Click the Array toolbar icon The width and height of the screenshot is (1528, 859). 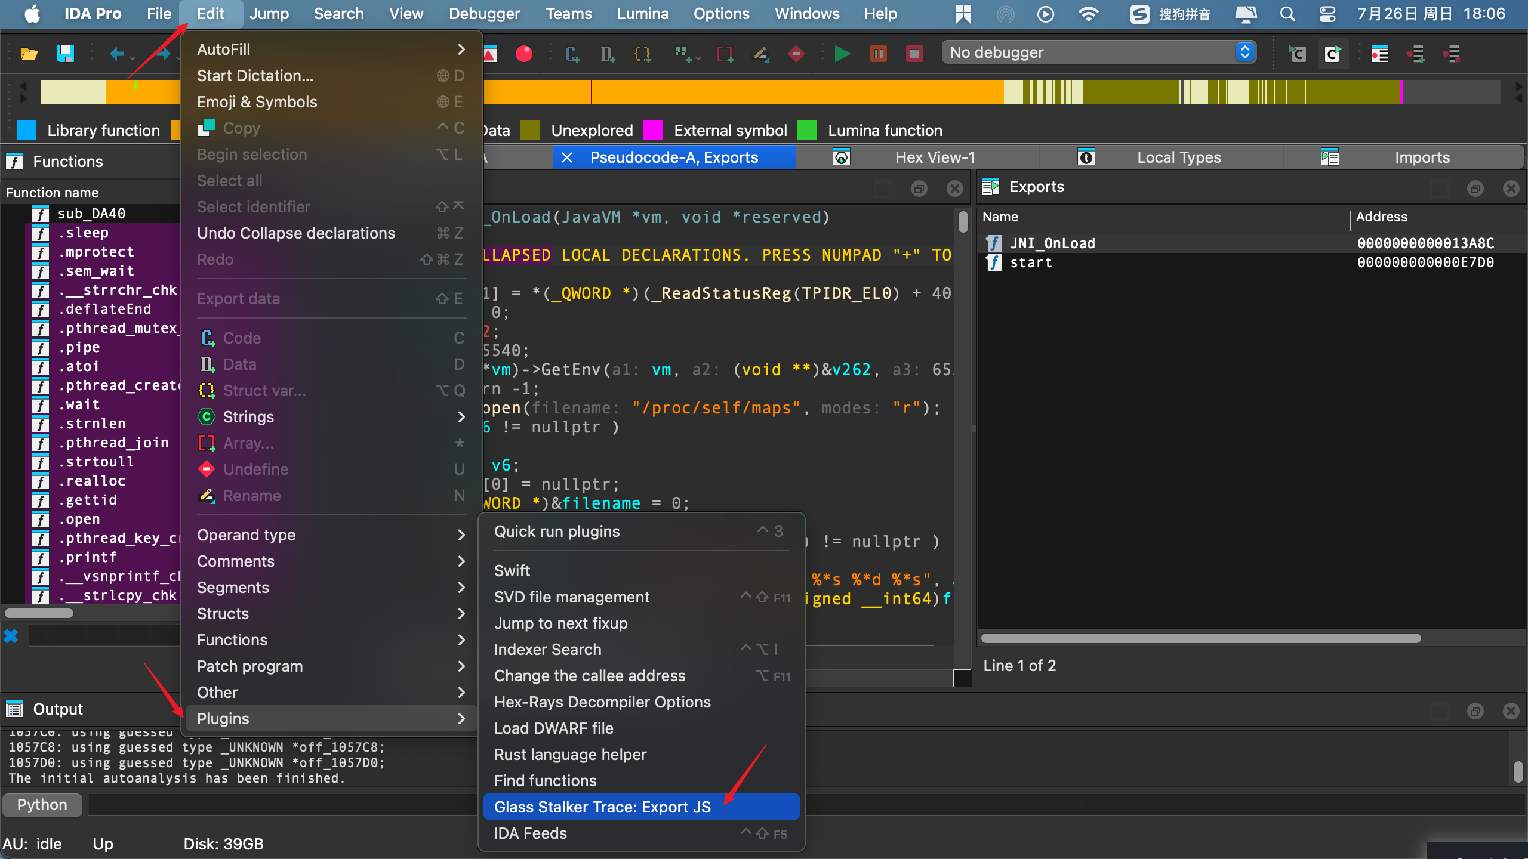[725, 54]
